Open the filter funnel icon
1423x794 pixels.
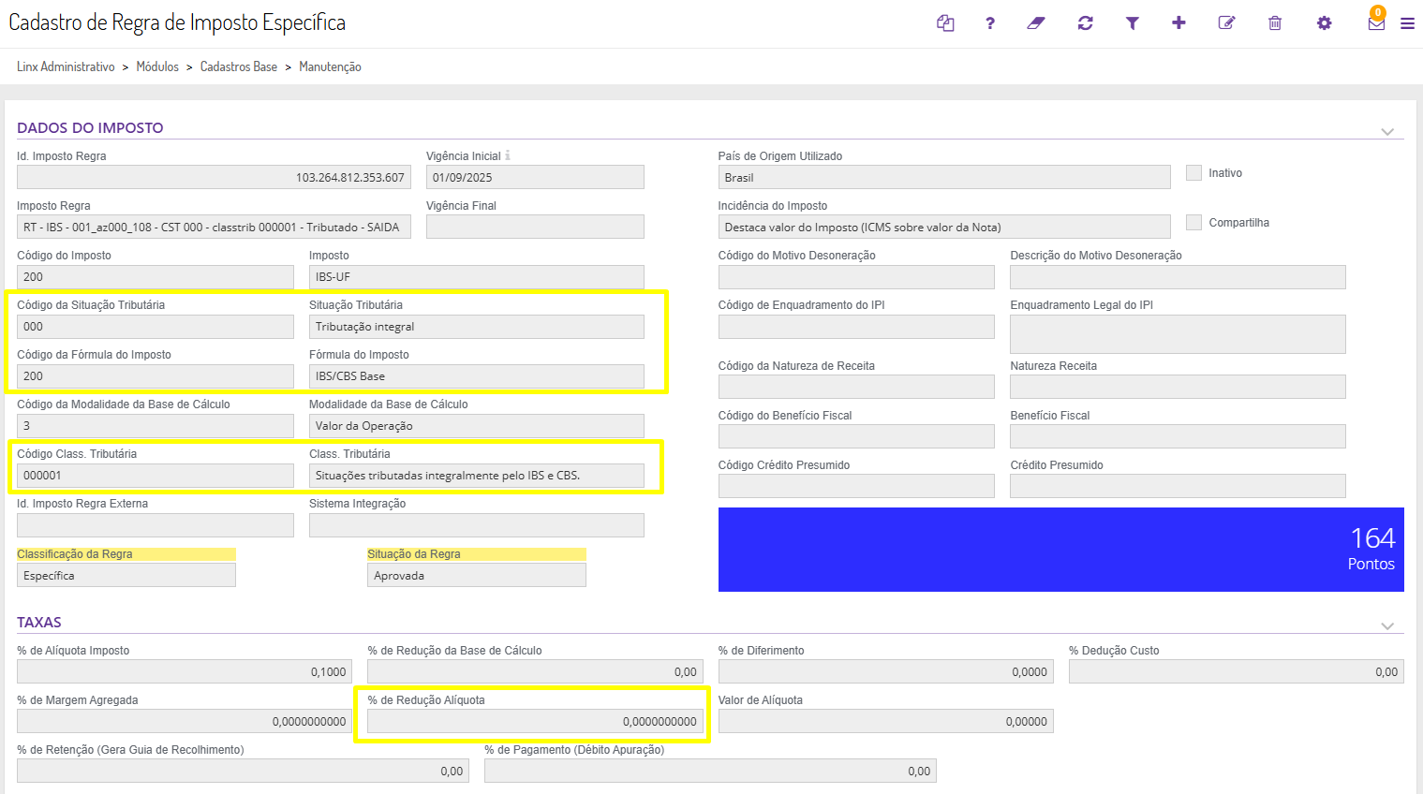[x=1133, y=23]
